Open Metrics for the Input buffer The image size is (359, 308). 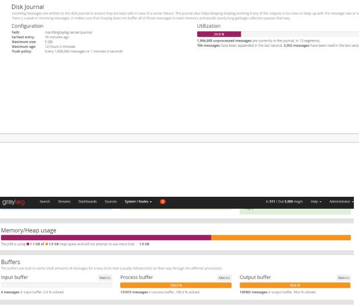[105, 278]
